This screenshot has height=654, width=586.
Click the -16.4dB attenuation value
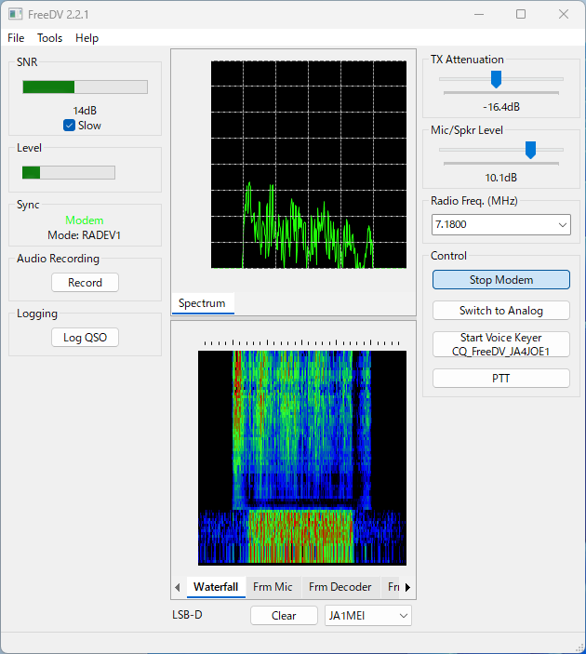pos(501,107)
